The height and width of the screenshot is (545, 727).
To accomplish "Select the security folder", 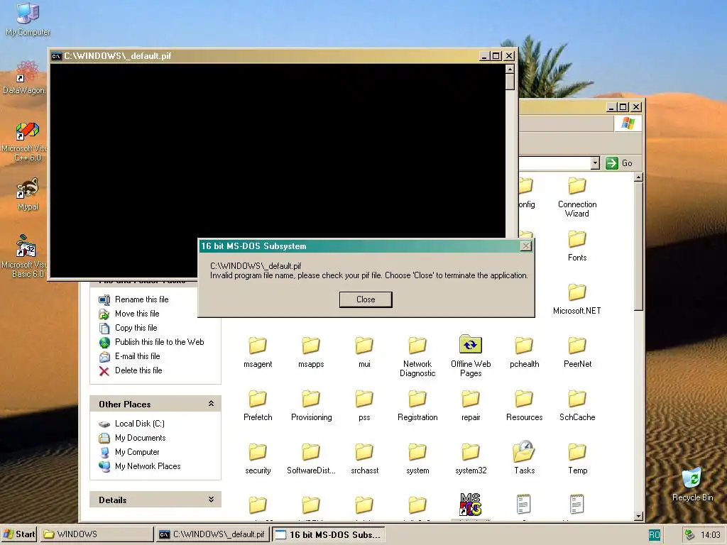I will [x=258, y=459].
